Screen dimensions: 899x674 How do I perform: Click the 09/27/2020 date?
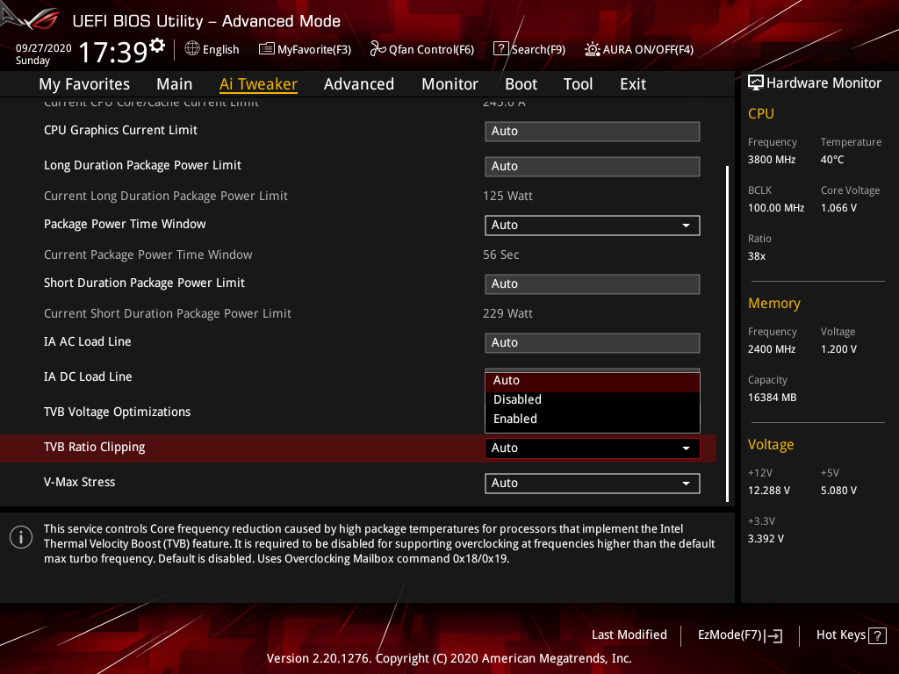[44, 48]
